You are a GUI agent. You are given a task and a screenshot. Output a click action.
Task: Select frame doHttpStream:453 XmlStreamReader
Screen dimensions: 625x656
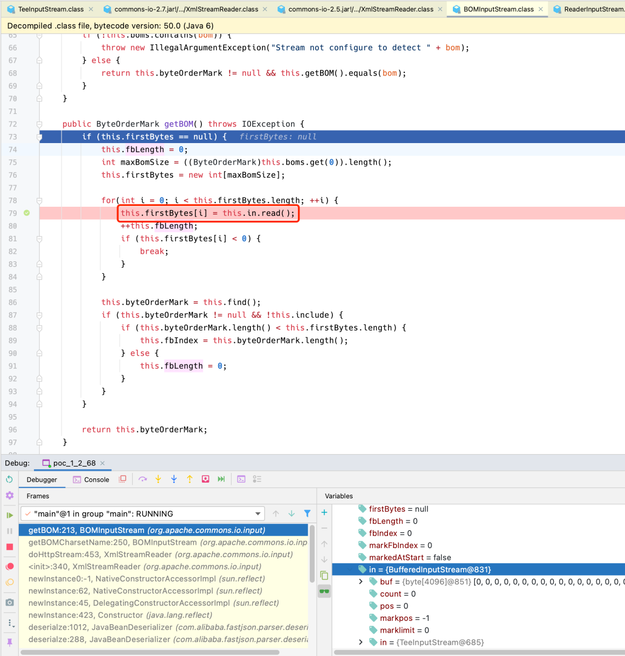(x=164, y=554)
